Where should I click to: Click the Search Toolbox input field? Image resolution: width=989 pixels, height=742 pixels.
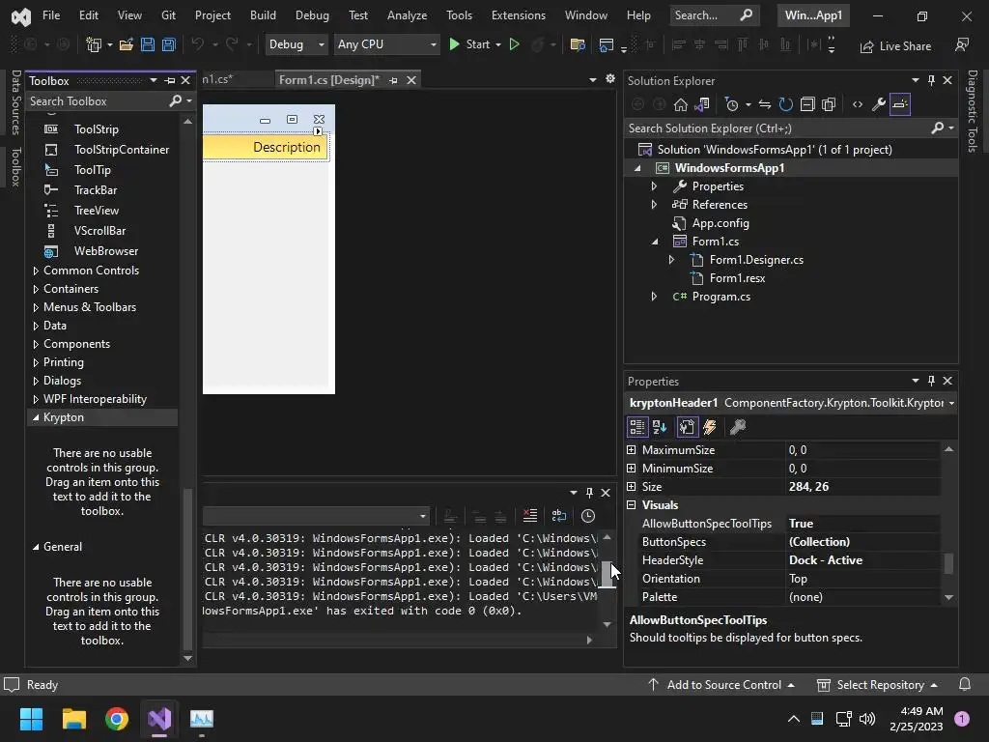(x=98, y=100)
